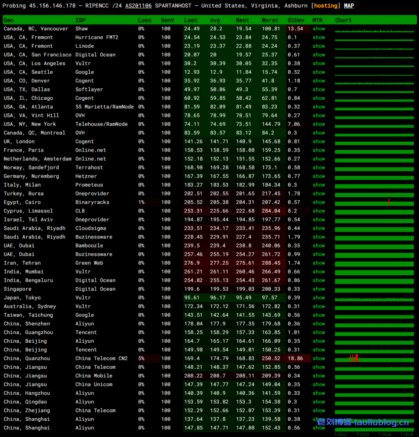Screen dimensions: 419x437
Task: Show MTR for USA, NY, New York
Action: pos(319,124)
